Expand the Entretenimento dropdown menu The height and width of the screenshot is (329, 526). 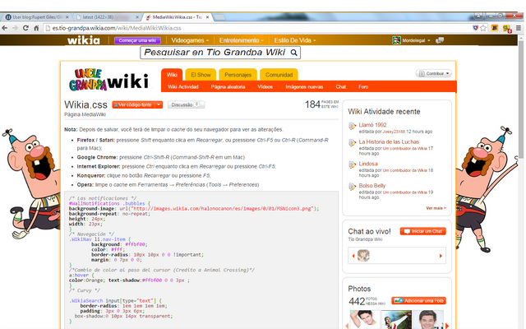point(241,40)
